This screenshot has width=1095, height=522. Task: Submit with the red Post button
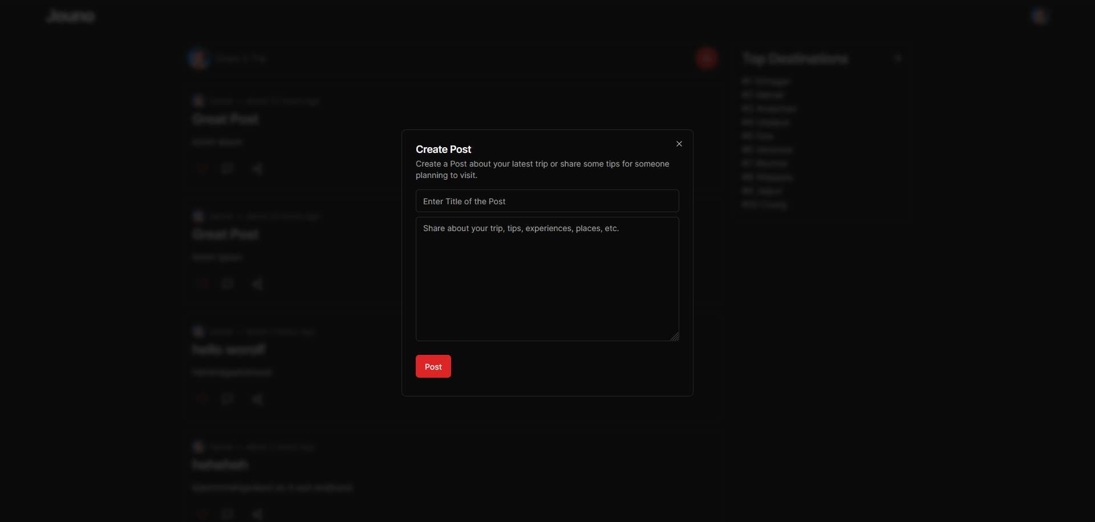coord(433,366)
